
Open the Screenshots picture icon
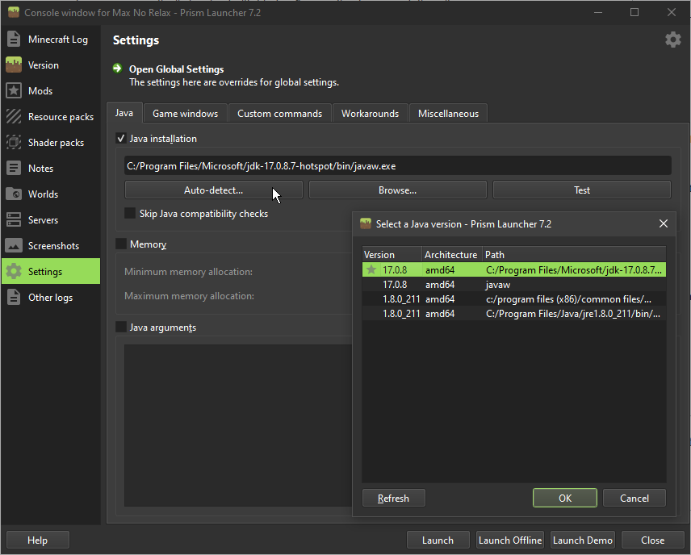tap(14, 246)
